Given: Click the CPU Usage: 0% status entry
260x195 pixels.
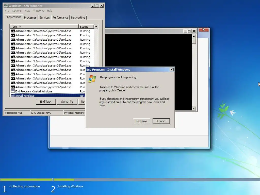Looking at the screenshot, I should [47, 113].
